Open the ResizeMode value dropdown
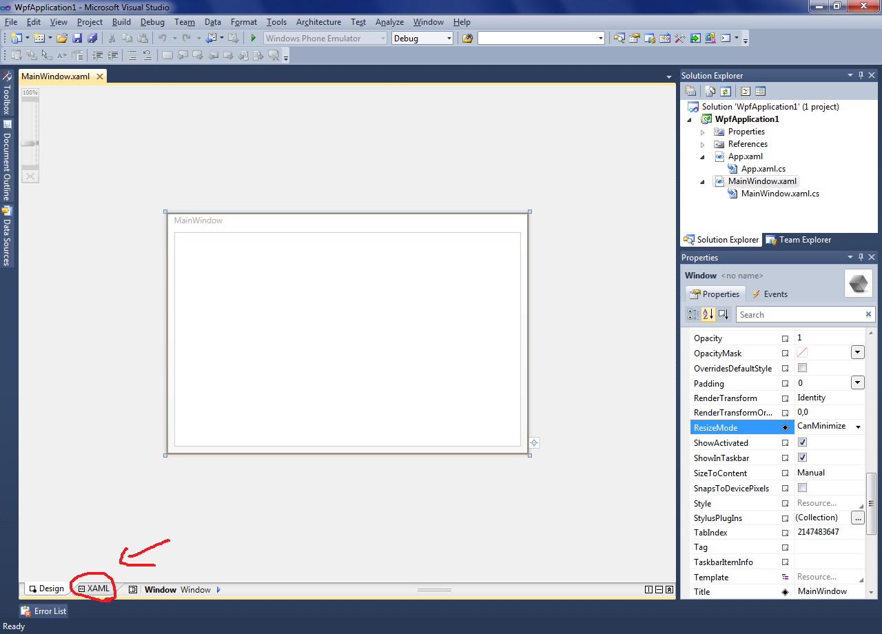The width and height of the screenshot is (882, 634). [858, 427]
